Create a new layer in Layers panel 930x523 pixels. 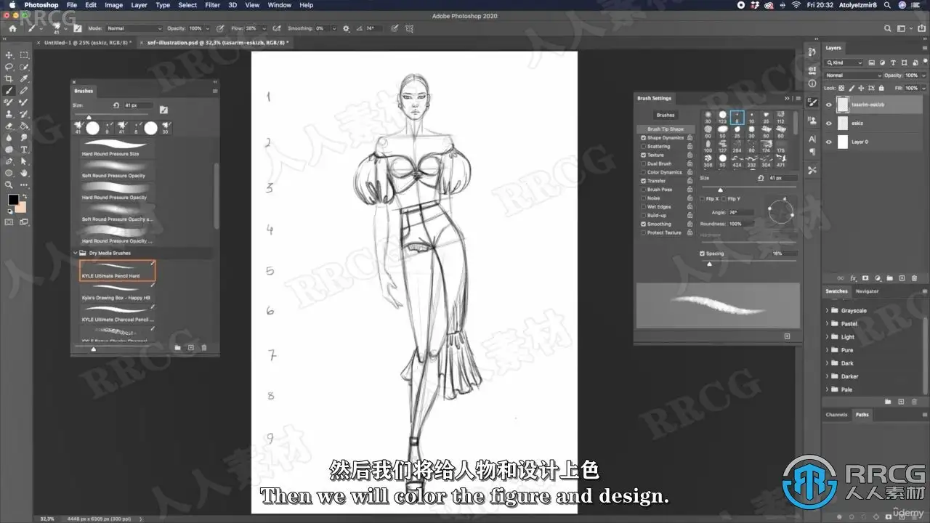click(902, 277)
